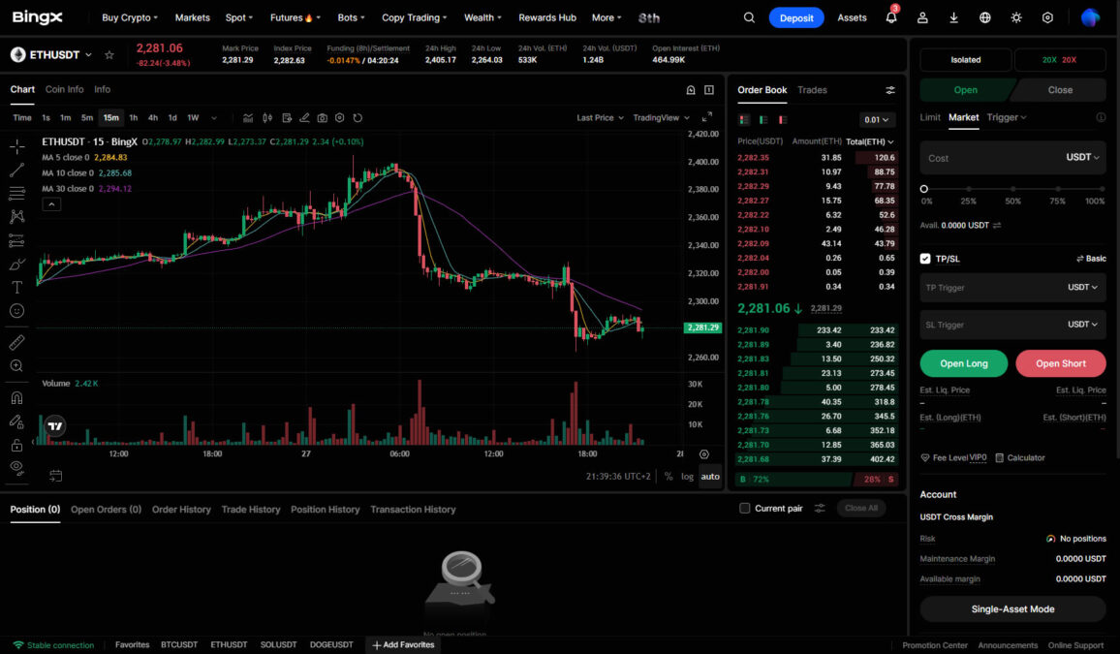Select the text annotation tool
The width and height of the screenshot is (1120, 654).
[x=17, y=287]
